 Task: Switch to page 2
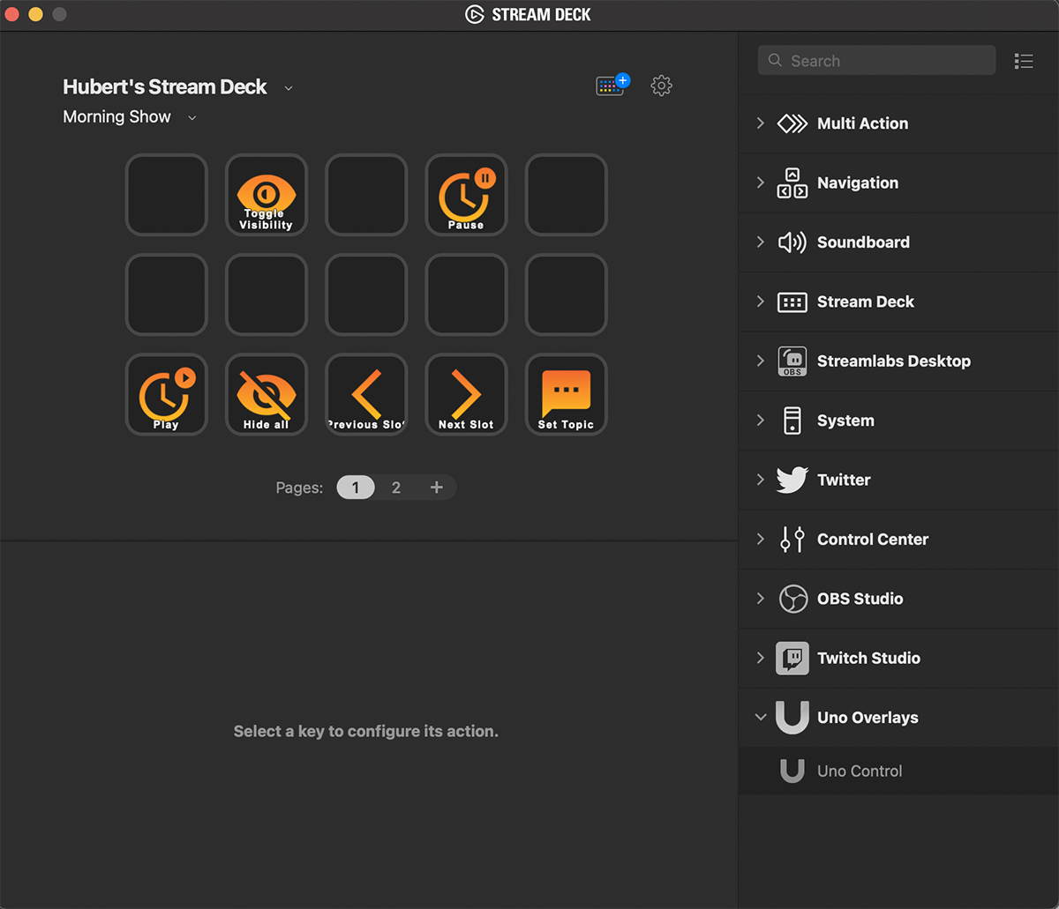[396, 488]
